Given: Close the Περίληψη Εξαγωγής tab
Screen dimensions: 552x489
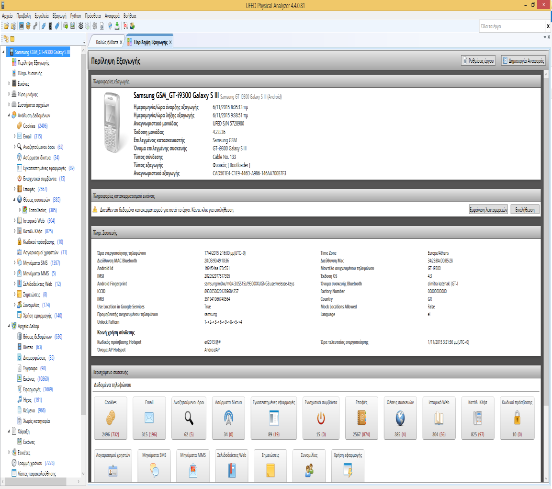Looking at the screenshot, I should click(x=170, y=42).
